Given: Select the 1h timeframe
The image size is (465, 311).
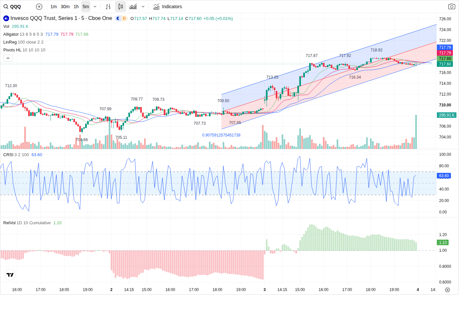Looking at the screenshot, I should pos(76,7).
